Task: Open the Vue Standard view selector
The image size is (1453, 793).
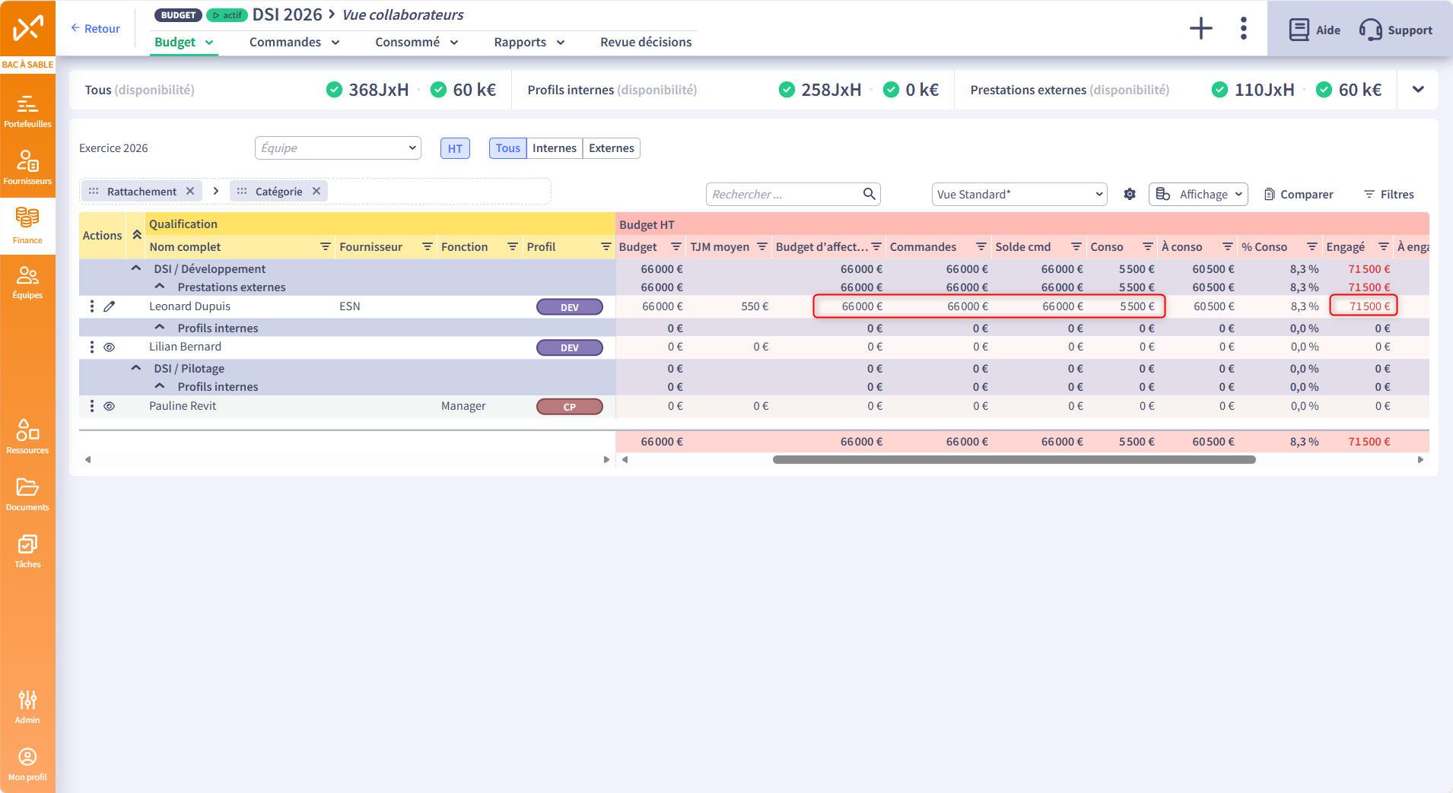Action: point(1019,195)
